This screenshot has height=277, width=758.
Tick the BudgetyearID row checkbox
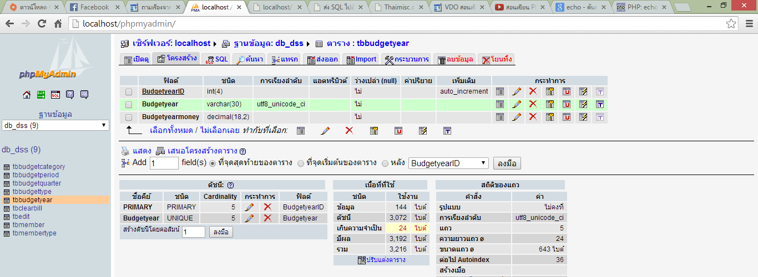[129, 91]
